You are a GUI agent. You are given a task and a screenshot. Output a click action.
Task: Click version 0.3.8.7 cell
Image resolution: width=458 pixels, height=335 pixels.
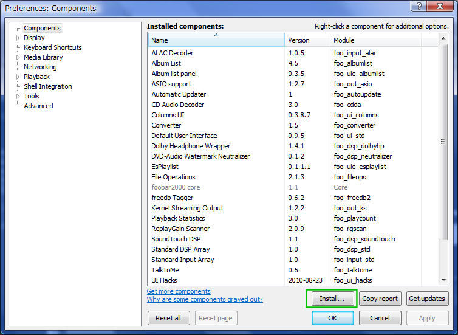click(x=299, y=115)
